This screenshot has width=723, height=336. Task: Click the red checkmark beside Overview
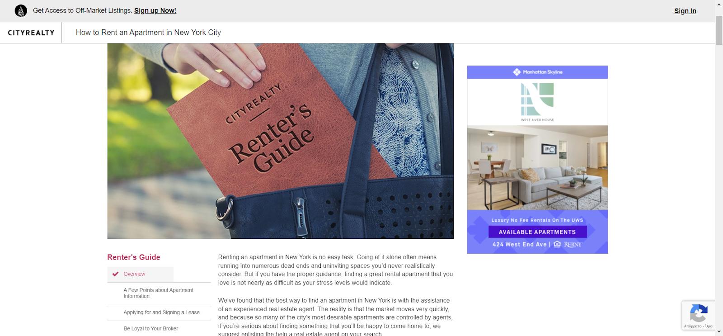click(x=116, y=274)
